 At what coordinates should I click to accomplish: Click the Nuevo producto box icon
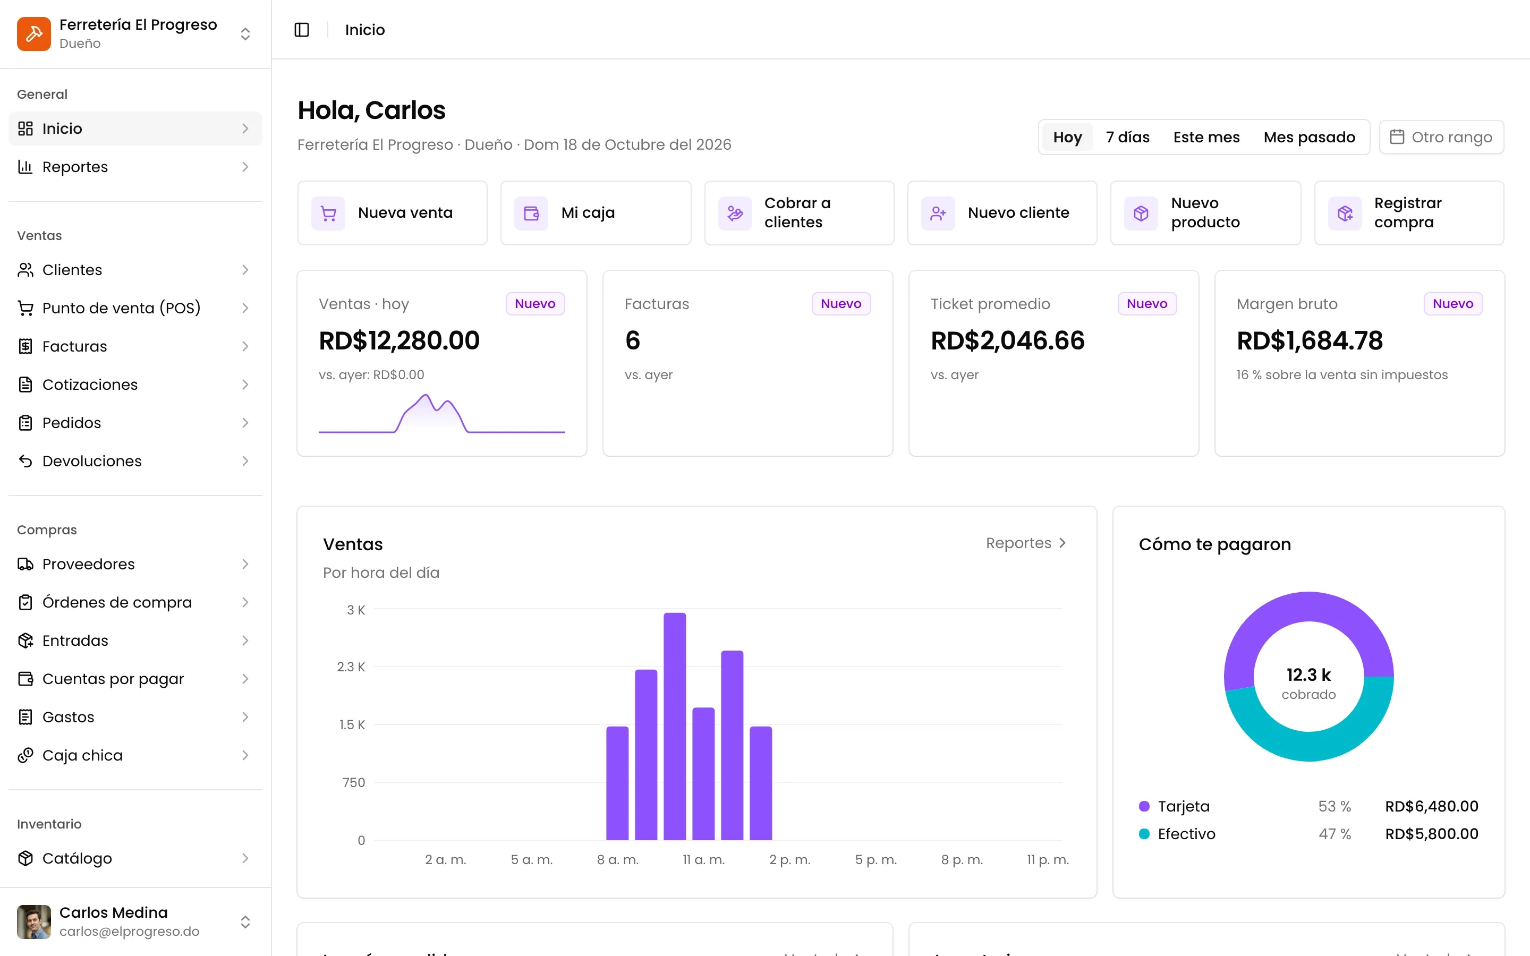click(1141, 213)
